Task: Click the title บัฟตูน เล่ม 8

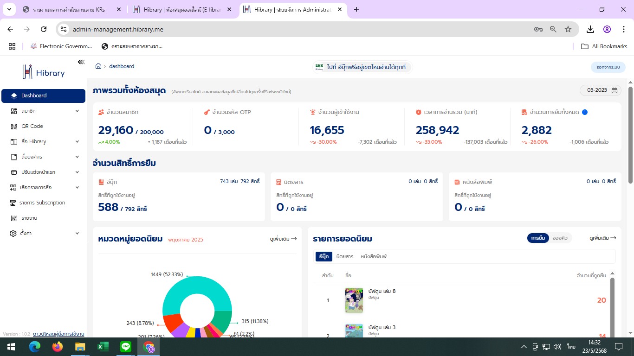Action: (382, 291)
